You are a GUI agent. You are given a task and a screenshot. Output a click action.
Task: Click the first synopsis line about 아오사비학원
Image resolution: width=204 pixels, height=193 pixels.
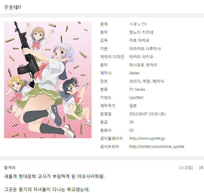click(x=54, y=176)
